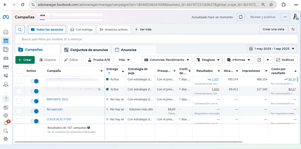Open Account overview gauge icon in sidebar
The image size is (301, 149).
(x=6, y=32)
